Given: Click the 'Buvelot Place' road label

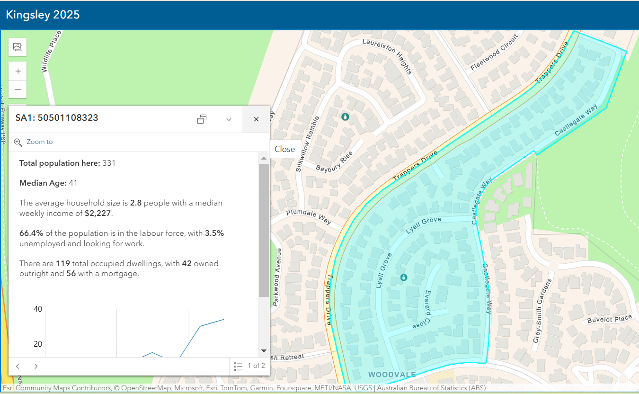Looking at the screenshot, I should point(610,319).
